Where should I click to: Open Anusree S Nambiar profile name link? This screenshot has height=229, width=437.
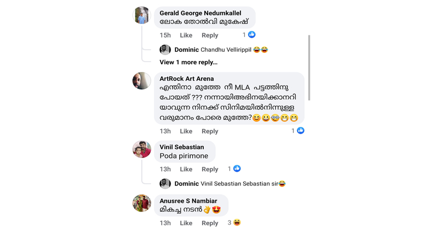(188, 201)
